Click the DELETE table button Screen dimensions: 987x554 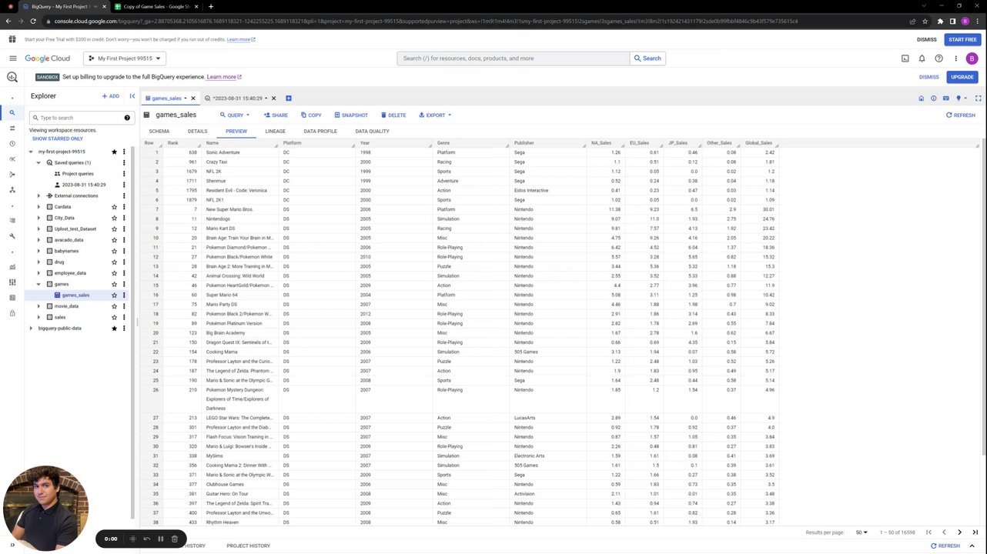click(x=393, y=115)
